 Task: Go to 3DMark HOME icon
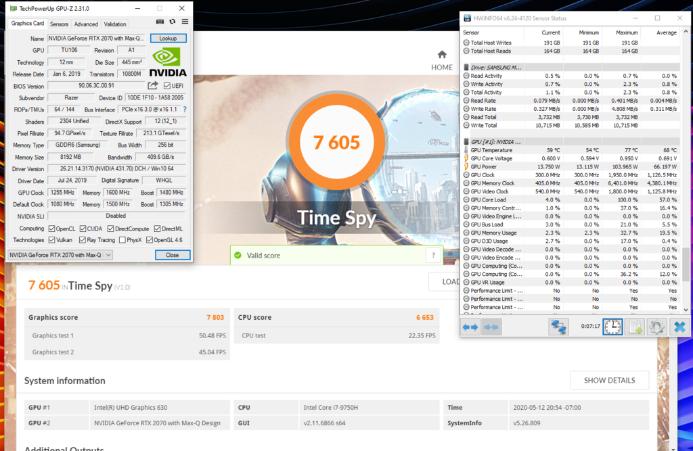coord(442,55)
